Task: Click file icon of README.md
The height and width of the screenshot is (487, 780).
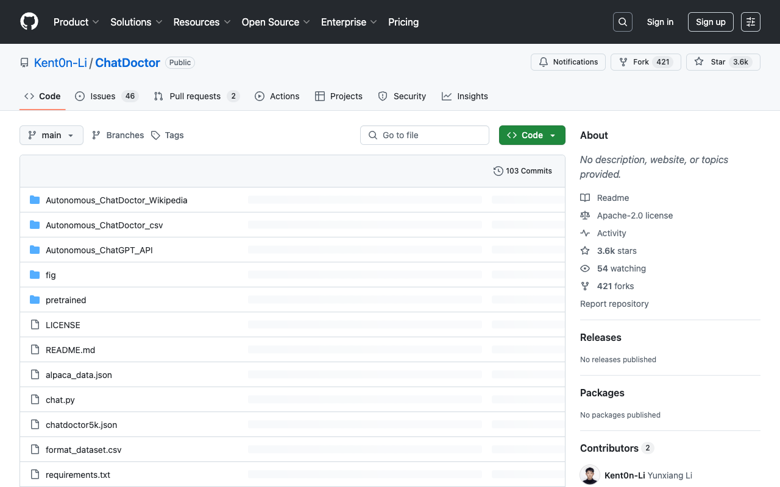Action: pos(35,350)
